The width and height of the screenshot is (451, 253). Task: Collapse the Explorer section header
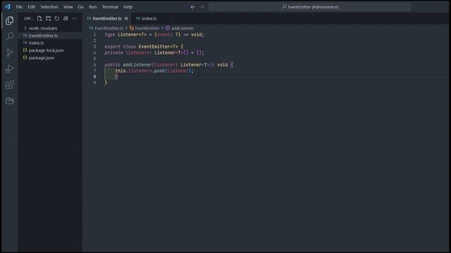coord(28,18)
